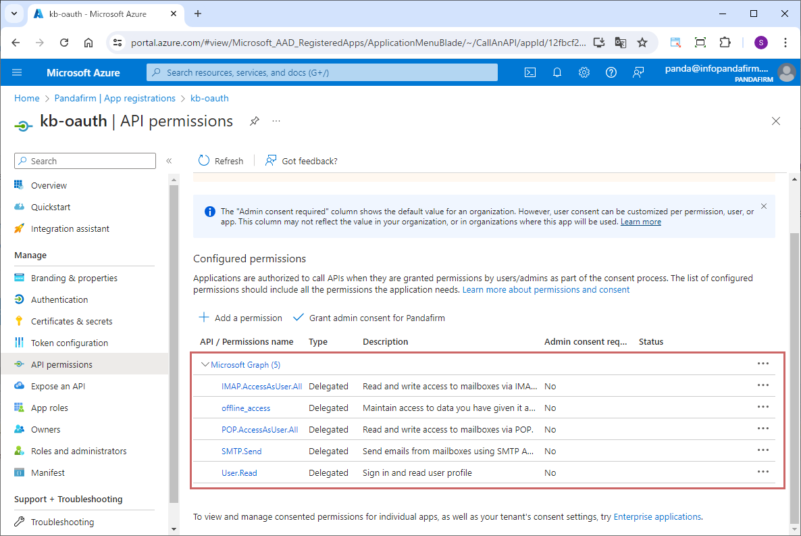The width and height of the screenshot is (801, 536).
Task: Open portal settings gear icon
Action: (584, 72)
